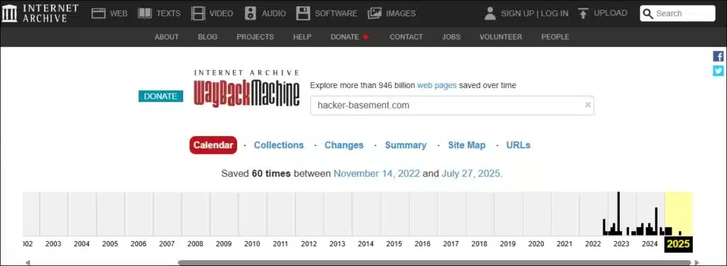This screenshot has width=727, height=266.
Task: Select year 2022 on the timeline
Action: coord(593,244)
